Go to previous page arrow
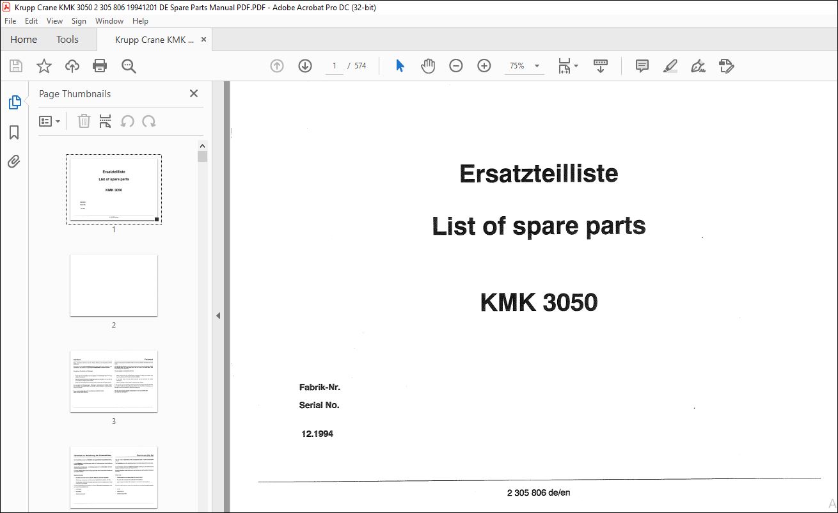 pyautogui.click(x=277, y=66)
